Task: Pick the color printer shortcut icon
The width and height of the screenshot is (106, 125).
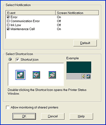Action: (x=52, y=75)
